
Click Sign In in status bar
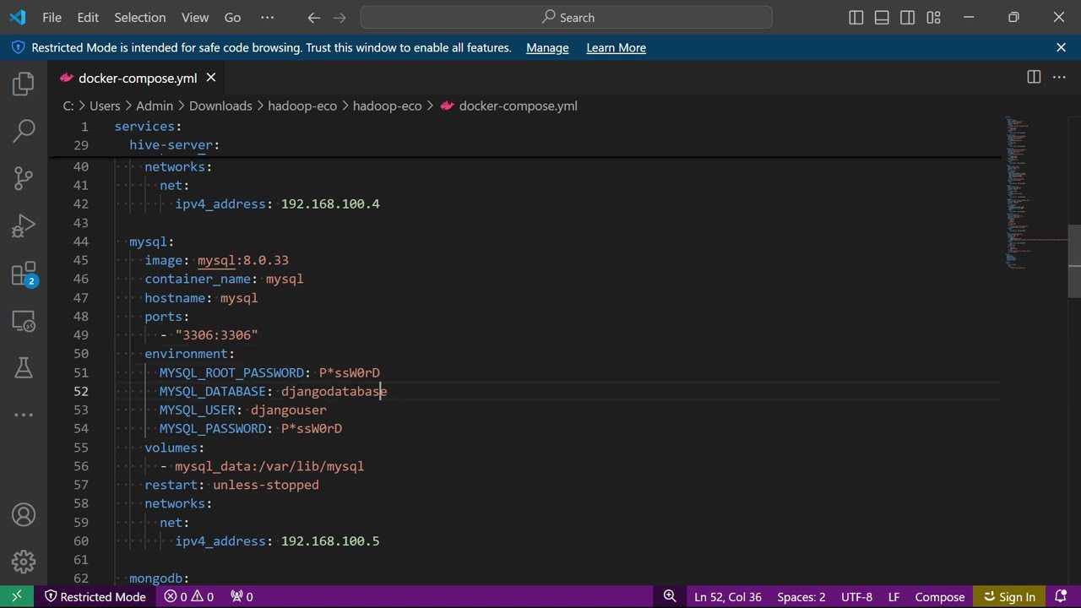(x=1008, y=596)
